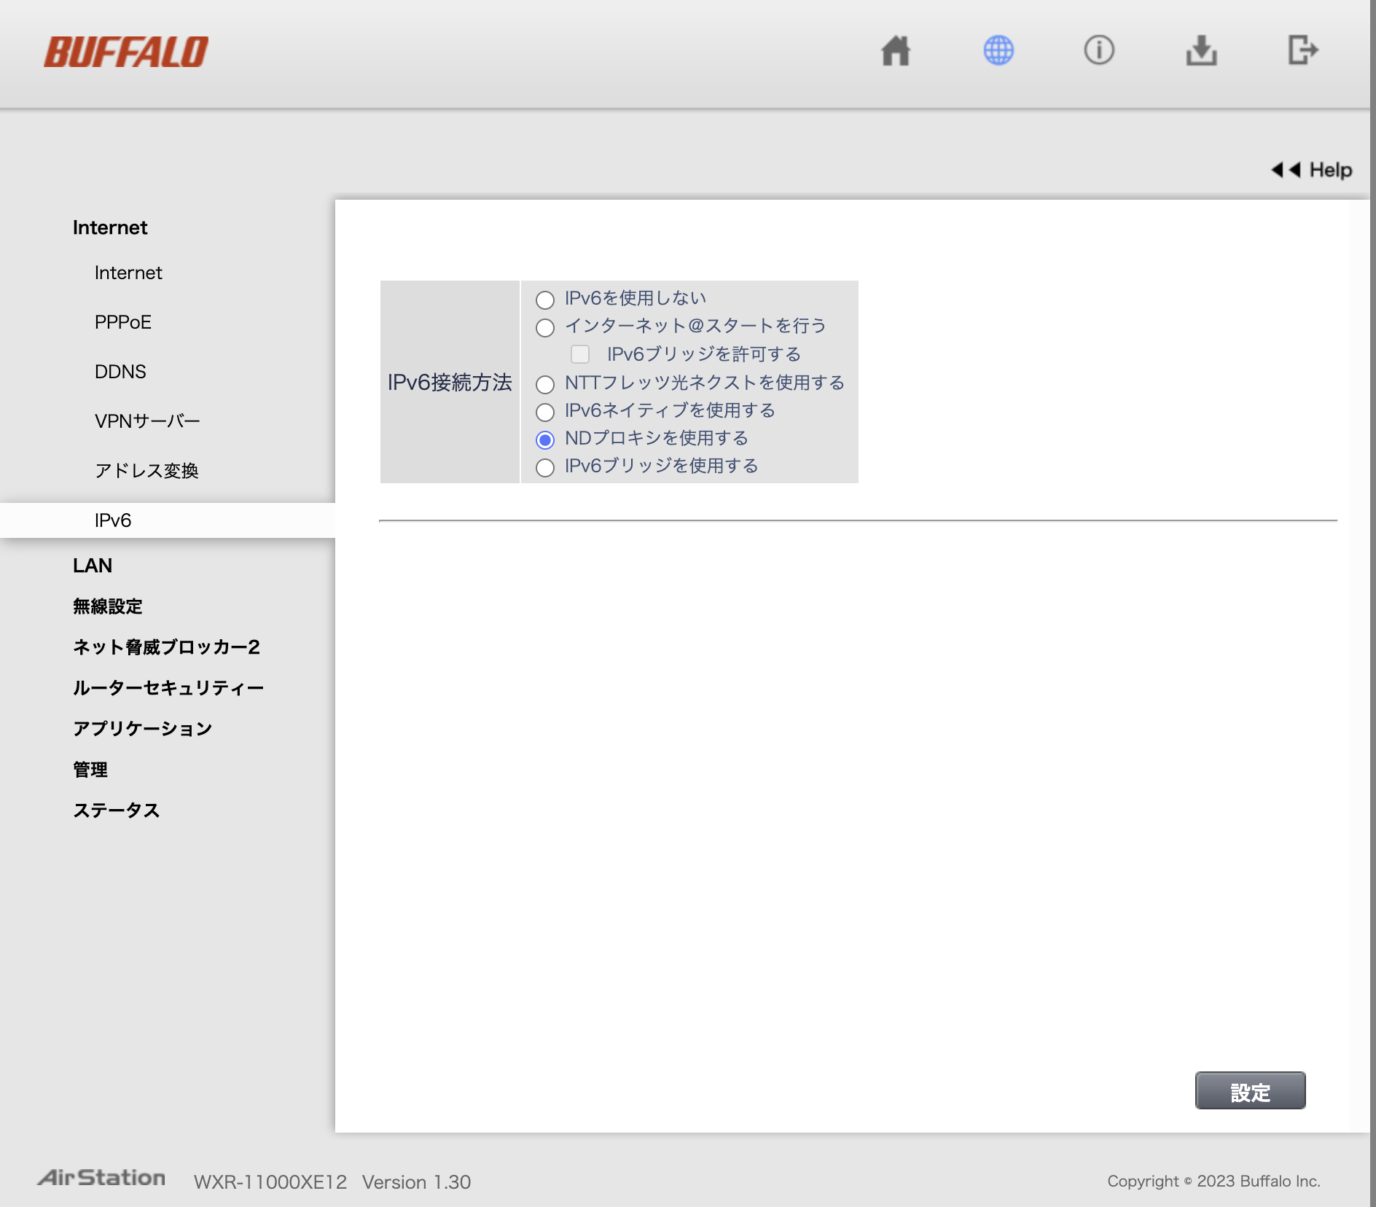The image size is (1376, 1207).
Task: Select "インターネット@スタートを行う" radio option
Action: point(545,327)
